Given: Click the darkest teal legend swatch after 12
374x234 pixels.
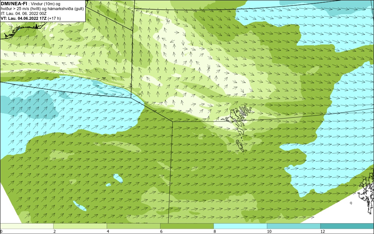Looking at the screenshot, I should [x=347, y=226].
